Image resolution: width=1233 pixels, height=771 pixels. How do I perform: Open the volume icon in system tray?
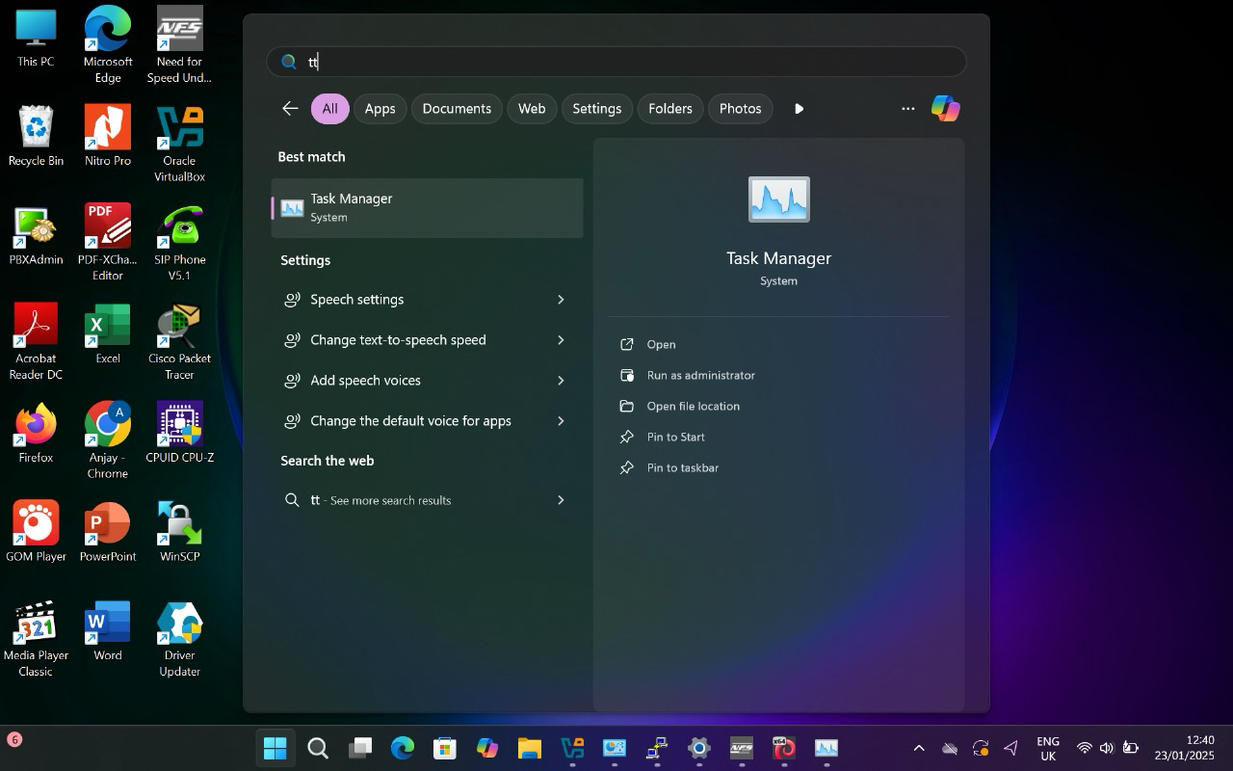tap(1106, 748)
